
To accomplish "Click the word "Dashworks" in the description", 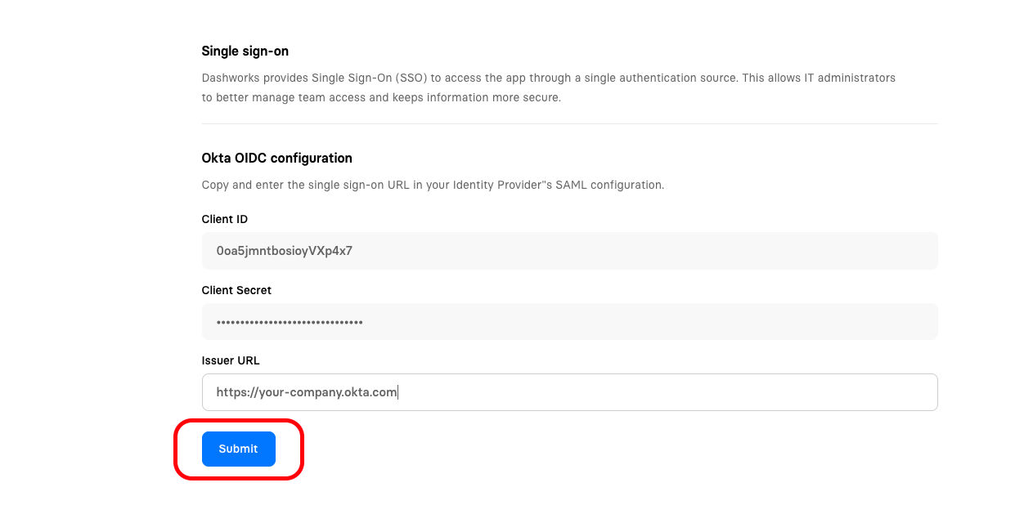I will (231, 78).
